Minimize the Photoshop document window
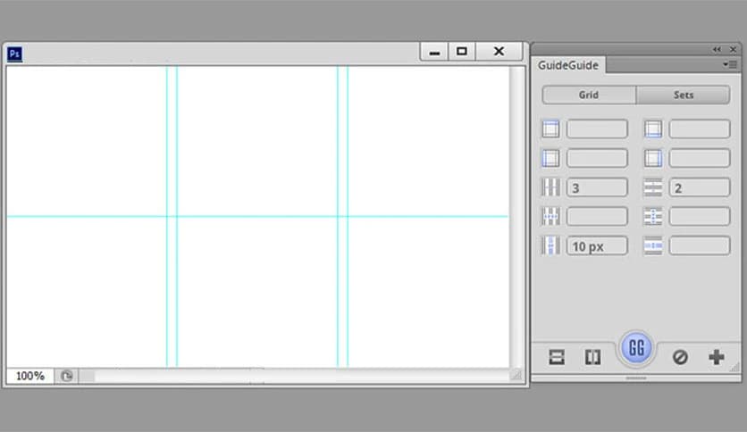 click(x=434, y=52)
